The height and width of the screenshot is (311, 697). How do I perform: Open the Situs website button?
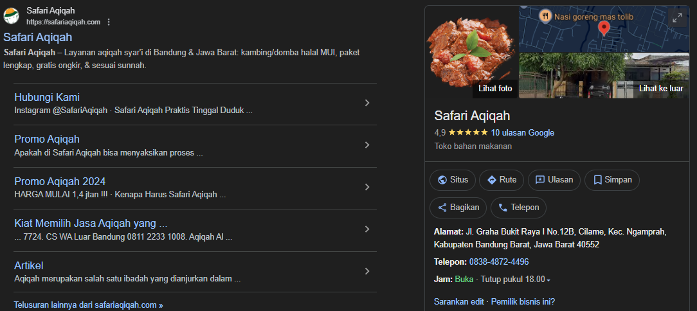tap(453, 180)
